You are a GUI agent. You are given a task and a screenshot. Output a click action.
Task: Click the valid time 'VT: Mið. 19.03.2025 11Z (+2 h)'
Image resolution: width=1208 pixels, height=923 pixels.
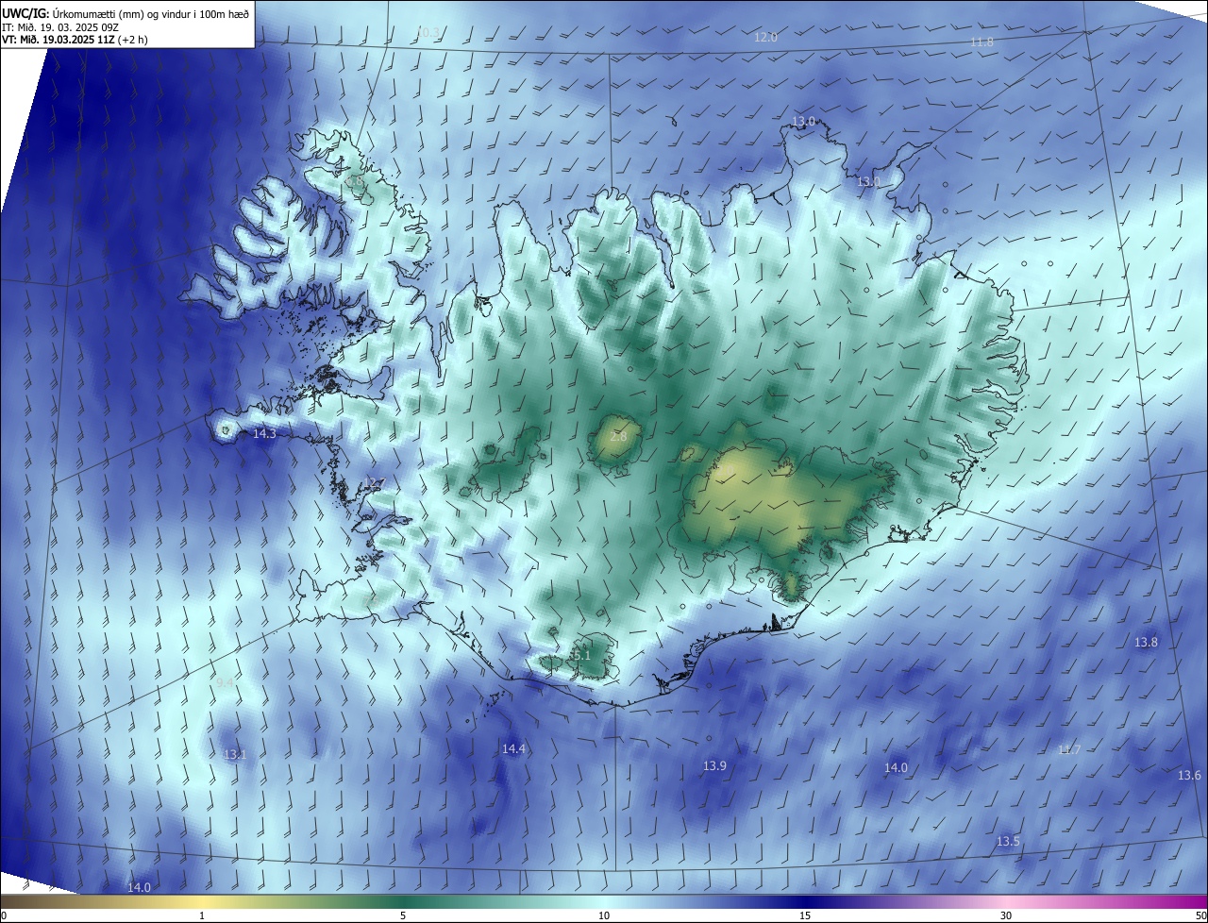75,40
